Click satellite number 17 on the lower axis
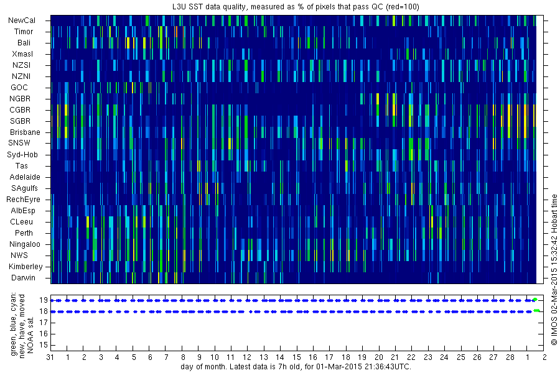The height and width of the screenshot is (373, 560). coord(44,323)
